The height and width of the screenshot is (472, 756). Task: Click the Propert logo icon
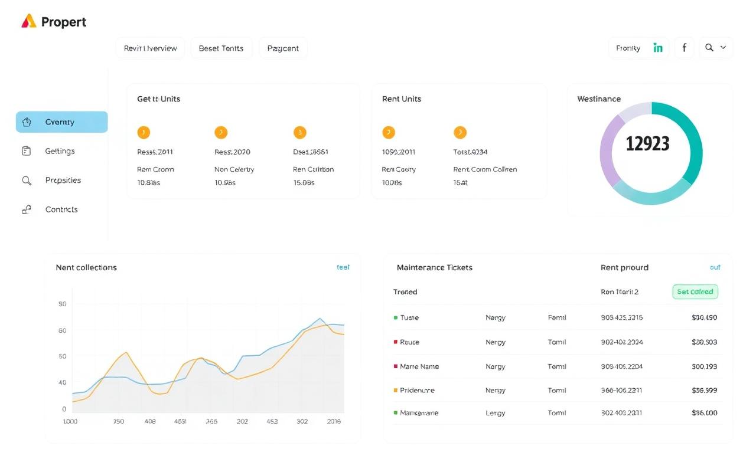pos(28,21)
